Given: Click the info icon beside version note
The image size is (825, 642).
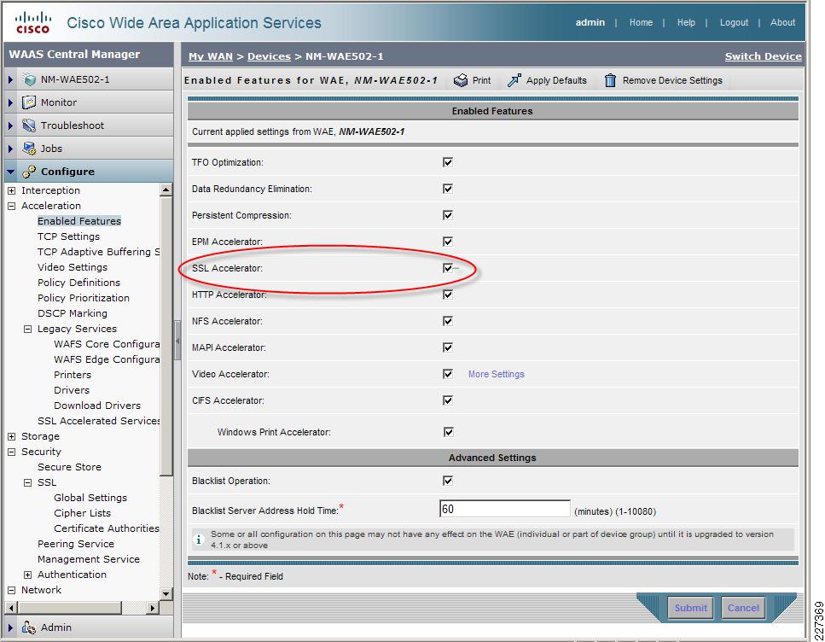Looking at the screenshot, I should tap(199, 540).
